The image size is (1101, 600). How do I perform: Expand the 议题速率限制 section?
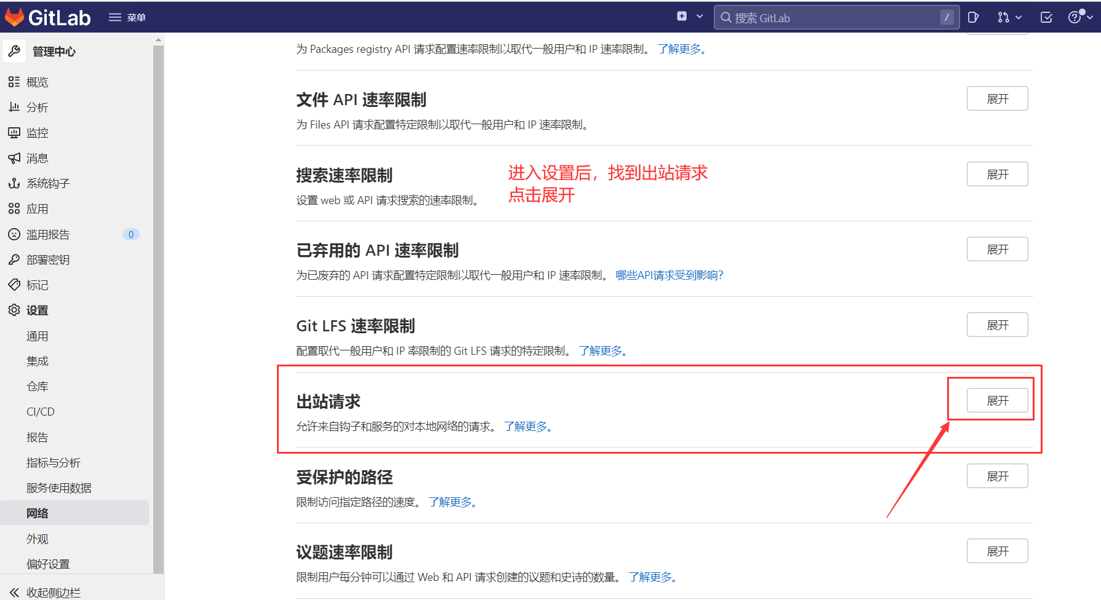[997, 551]
